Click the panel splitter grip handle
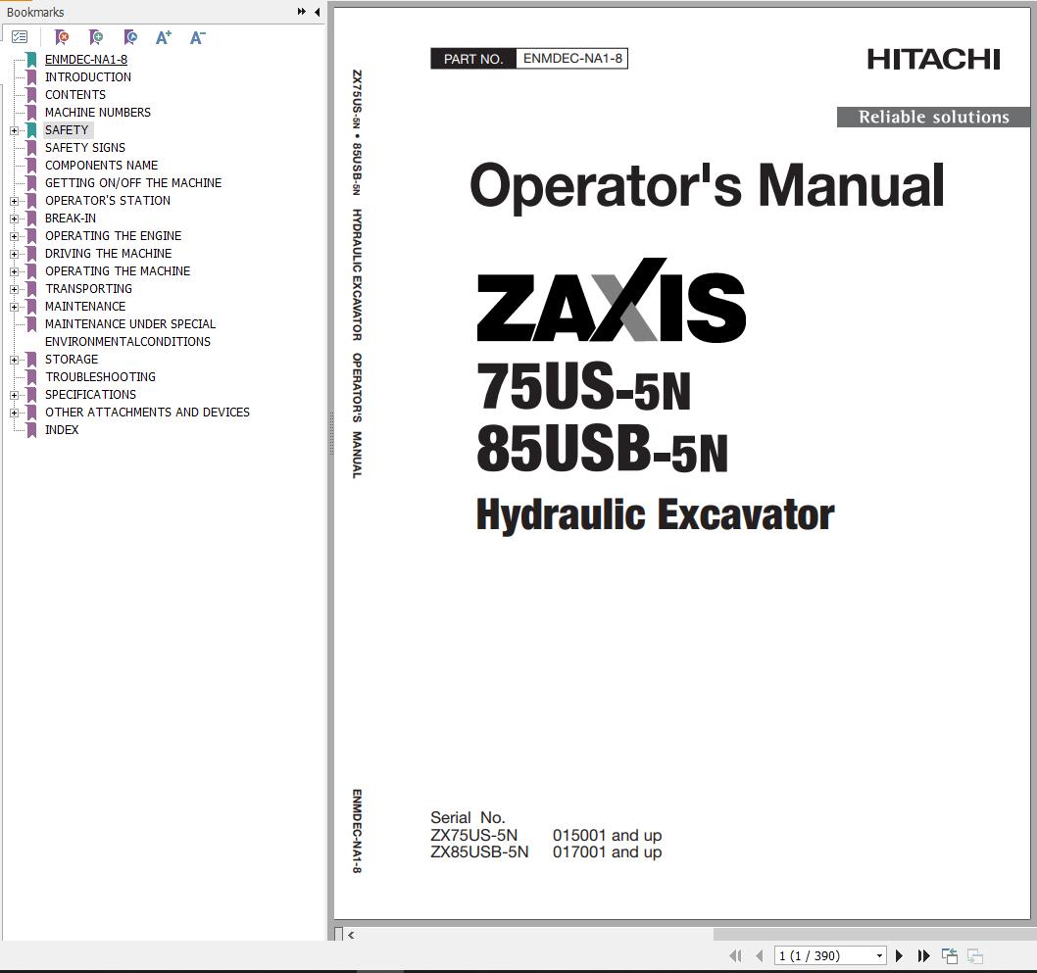Screen dimensions: 1037x973 tap(330, 433)
